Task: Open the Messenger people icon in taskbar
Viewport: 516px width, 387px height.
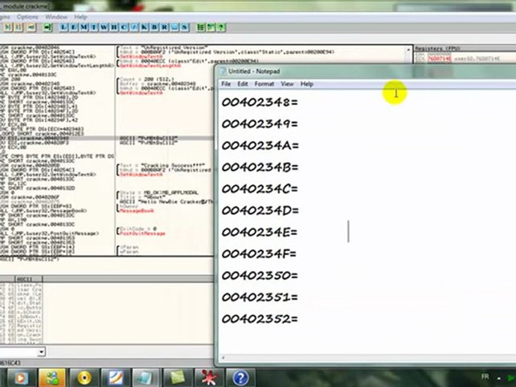Action: coord(52,378)
